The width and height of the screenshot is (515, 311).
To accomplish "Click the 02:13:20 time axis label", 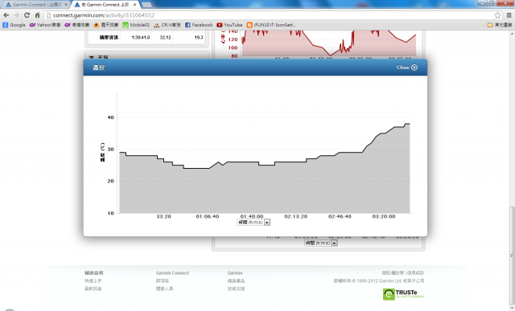I will point(296,216).
